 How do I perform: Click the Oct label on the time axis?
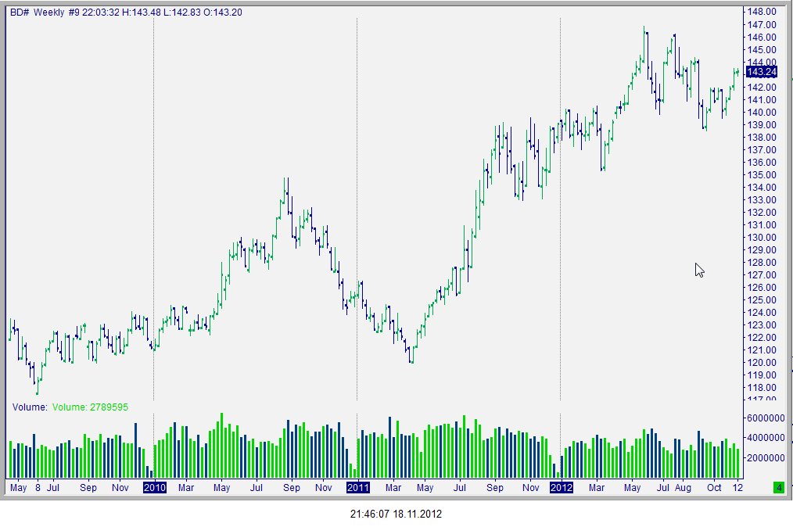[x=714, y=488]
